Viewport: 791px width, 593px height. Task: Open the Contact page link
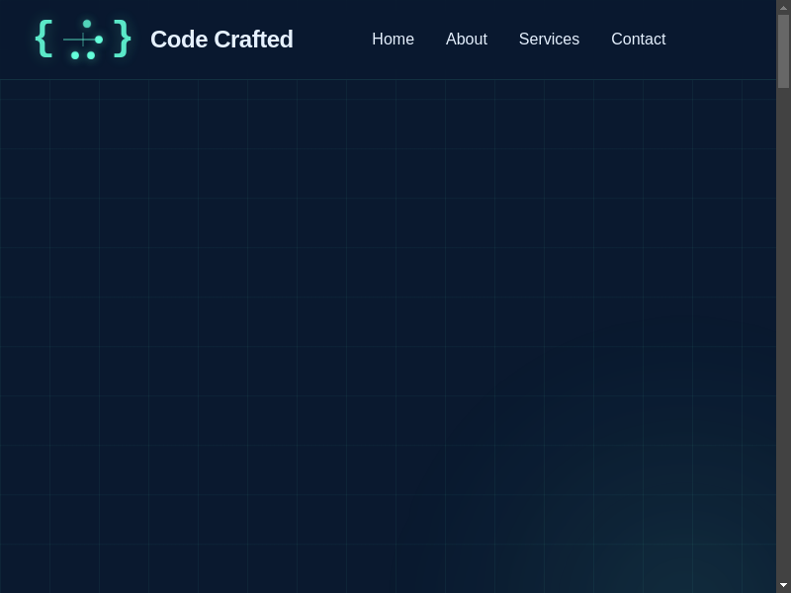(638, 40)
